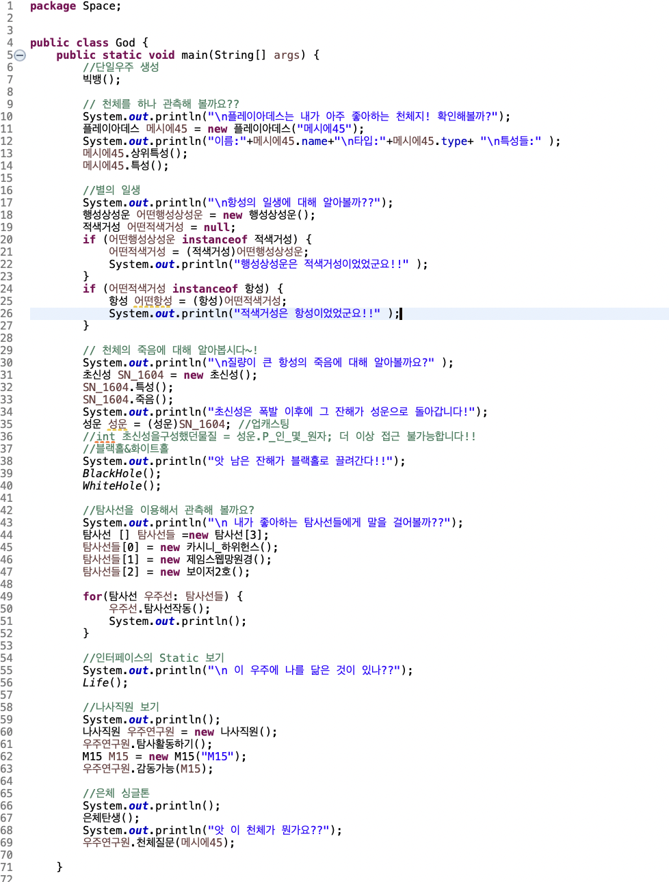Click '우주연구원.천체질문(메시에45);' statement
The height and width of the screenshot is (882, 669).
pos(159,843)
